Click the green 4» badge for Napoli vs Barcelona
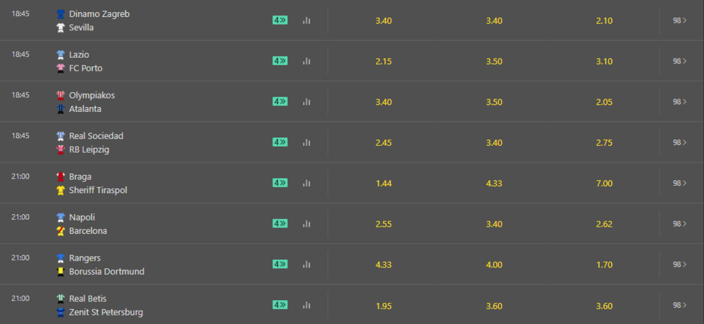 [280, 223]
